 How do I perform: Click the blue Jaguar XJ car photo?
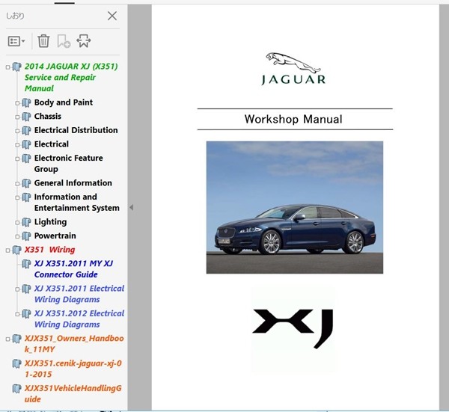(295, 207)
